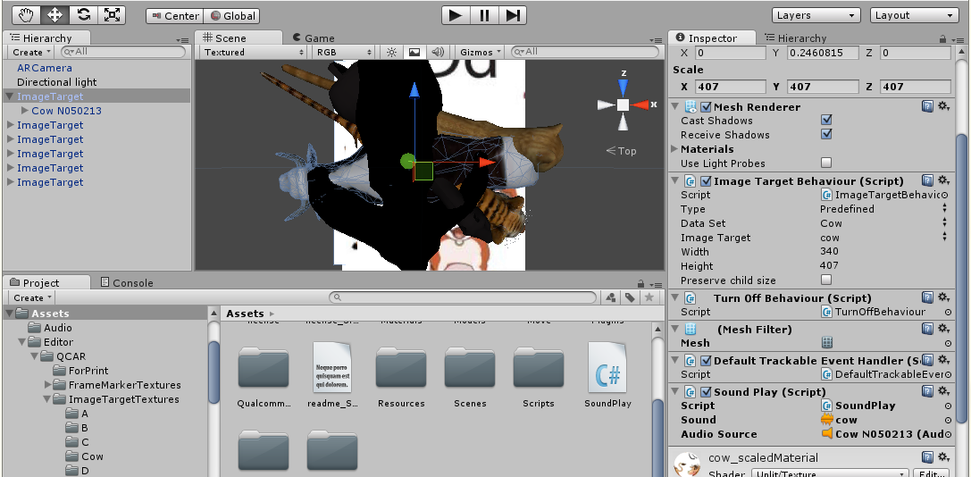Toggle scene audio speaker icon
The width and height of the screenshot is (971, 477).
[x=438, y=52]
